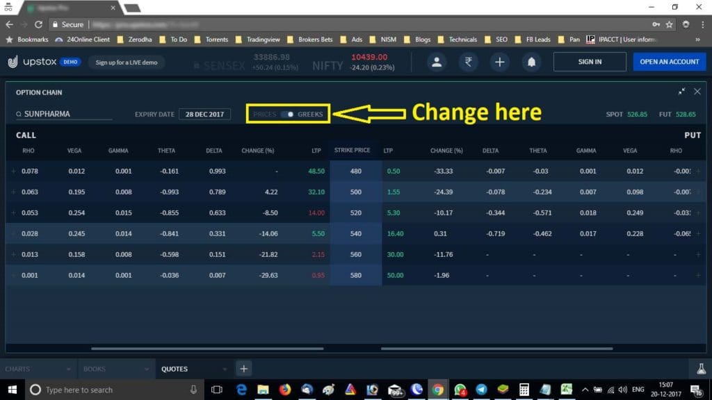Click the OPEN AN ACCOUNT button
The height and width of the screenshot is (400, 712).
(669, 62)
